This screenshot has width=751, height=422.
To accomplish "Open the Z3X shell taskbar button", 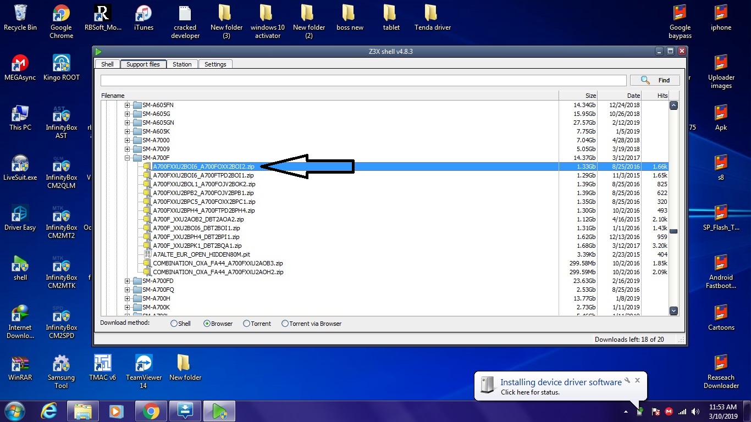I will [x=219, y=411].
